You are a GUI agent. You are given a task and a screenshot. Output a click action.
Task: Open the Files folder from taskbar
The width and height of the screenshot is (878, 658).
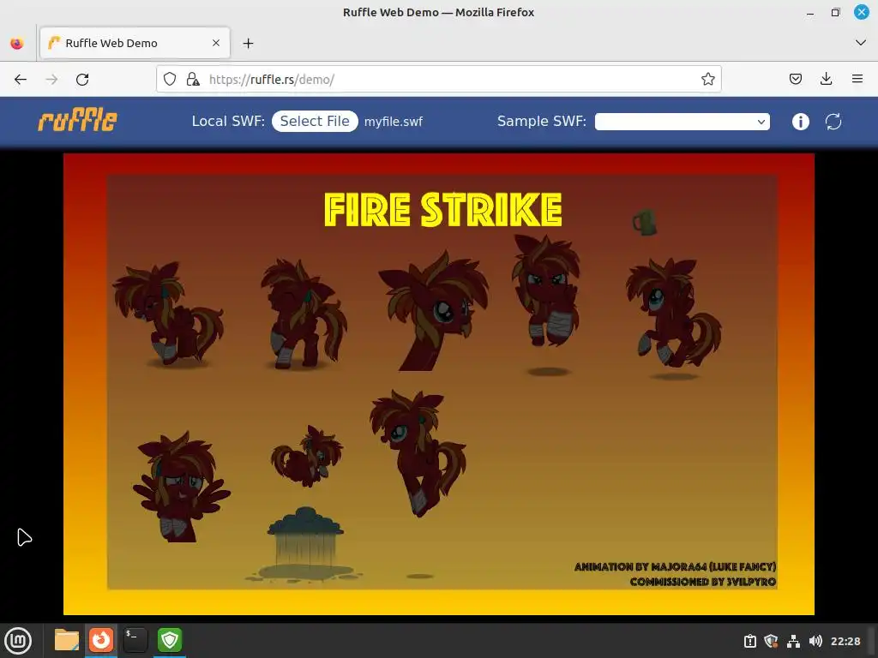(x=67, y=640)
